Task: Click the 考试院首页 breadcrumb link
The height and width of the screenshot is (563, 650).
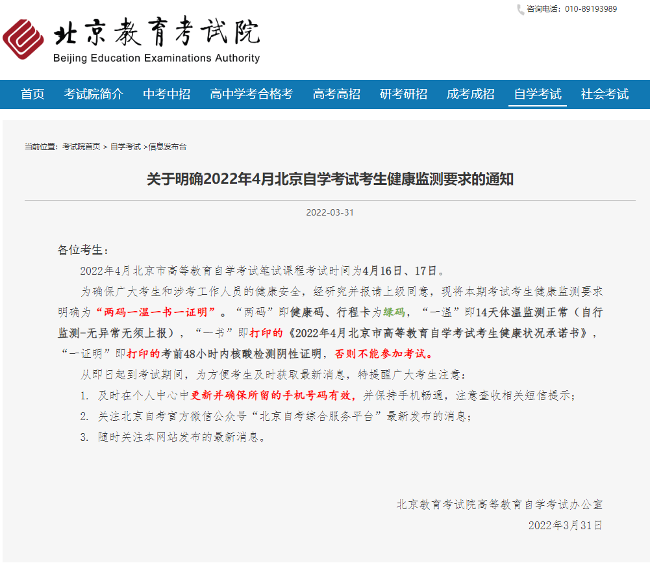Action: (81, 147)
